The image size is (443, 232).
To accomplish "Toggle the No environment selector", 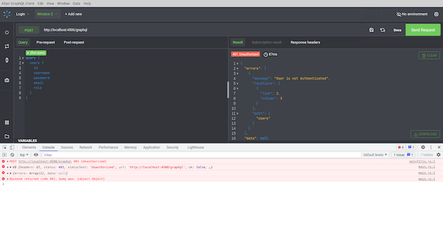I will pos(411,14).
